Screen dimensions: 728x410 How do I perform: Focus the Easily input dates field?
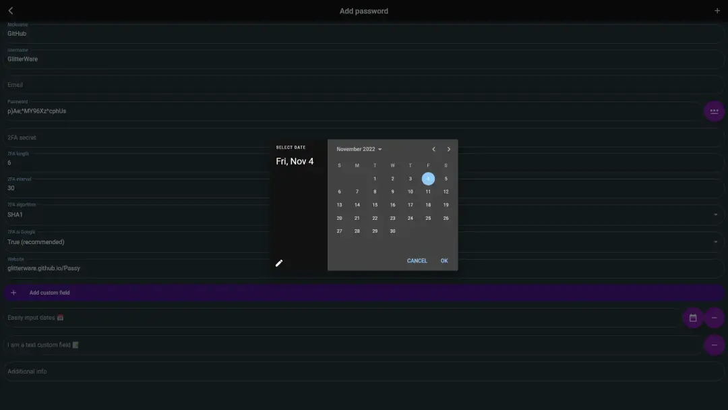(x=342, y=318)
